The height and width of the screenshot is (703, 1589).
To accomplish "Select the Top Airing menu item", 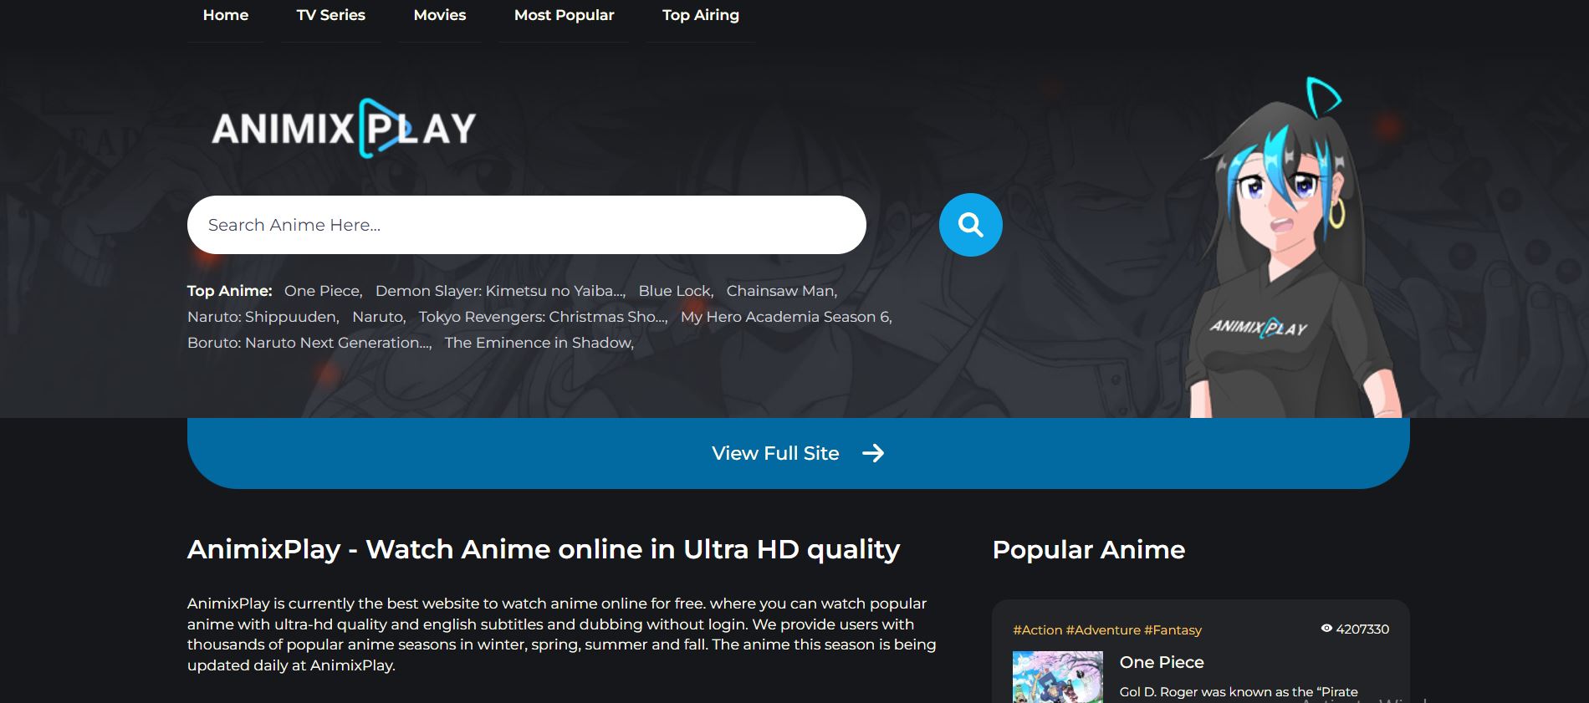I will (701, 15).
